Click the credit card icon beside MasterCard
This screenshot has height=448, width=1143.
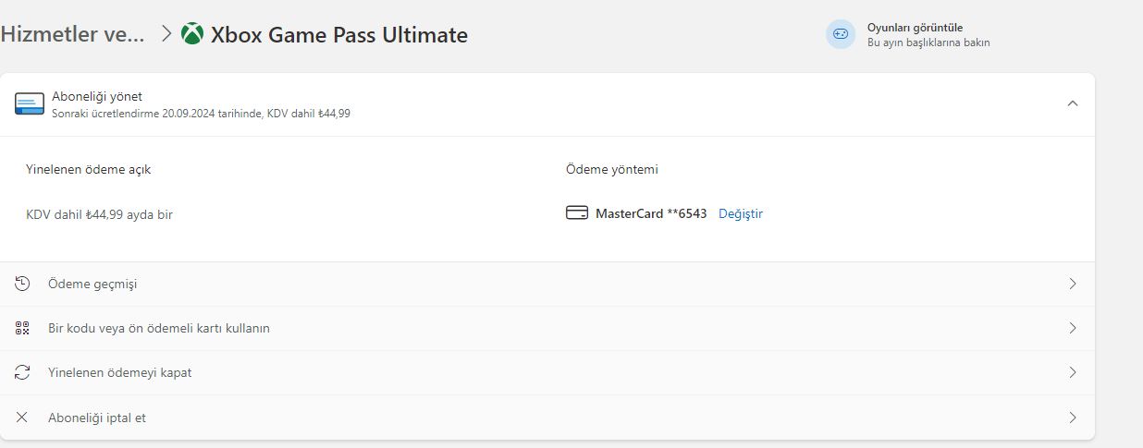[577, 213]
